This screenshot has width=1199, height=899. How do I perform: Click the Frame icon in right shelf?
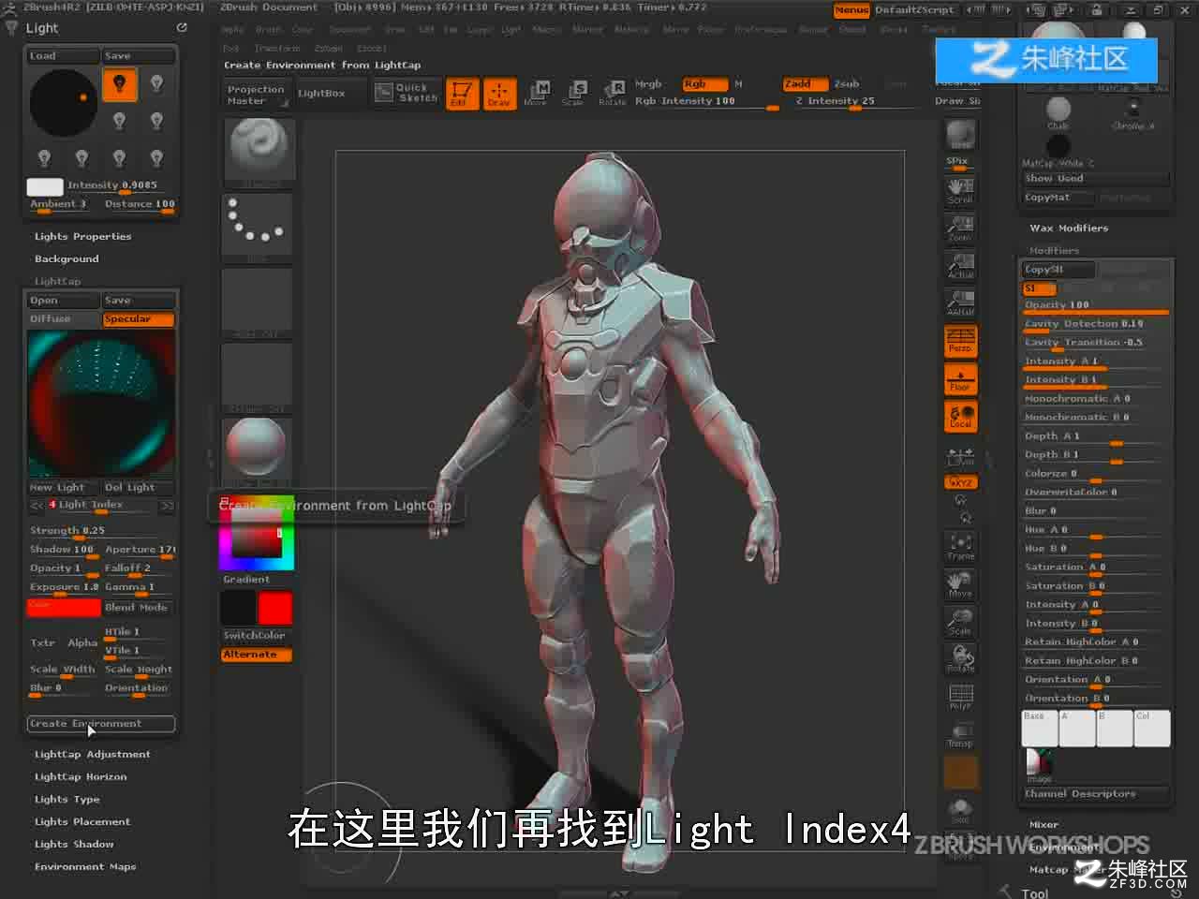click(x=960, y=546)
